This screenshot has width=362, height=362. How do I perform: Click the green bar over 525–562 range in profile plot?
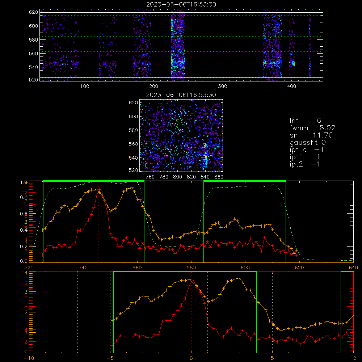pos(94,181)
